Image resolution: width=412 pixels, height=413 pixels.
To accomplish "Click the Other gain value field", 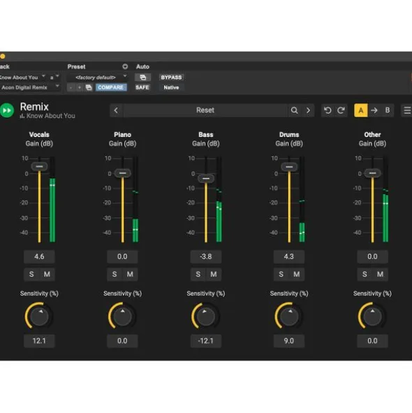I will [372, 256].
